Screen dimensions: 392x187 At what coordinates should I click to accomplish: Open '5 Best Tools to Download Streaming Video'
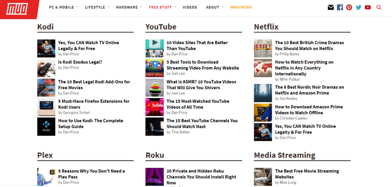[203, 65]
